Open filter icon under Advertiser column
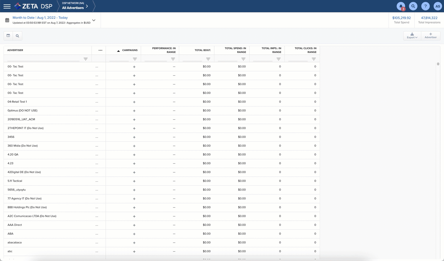The height and width of the screenshot is (261, 444). 86,59
